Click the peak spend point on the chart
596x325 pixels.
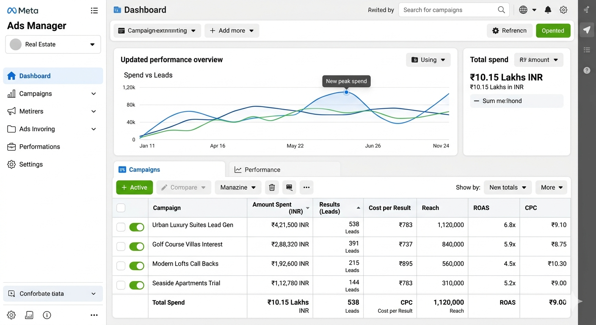coord(346,92)
